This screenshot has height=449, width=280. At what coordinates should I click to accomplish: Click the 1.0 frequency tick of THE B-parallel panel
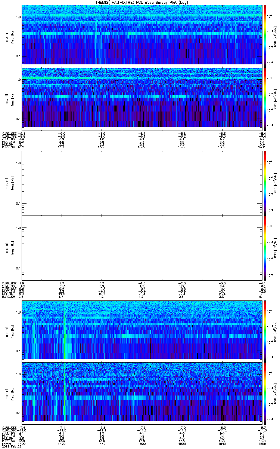18,374
